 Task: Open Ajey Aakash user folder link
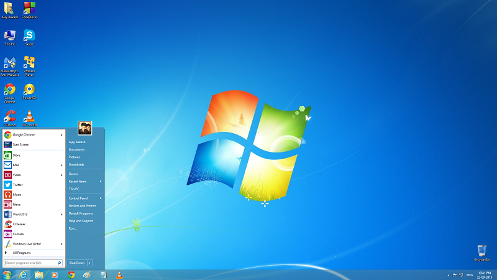[x=77, y=142]
